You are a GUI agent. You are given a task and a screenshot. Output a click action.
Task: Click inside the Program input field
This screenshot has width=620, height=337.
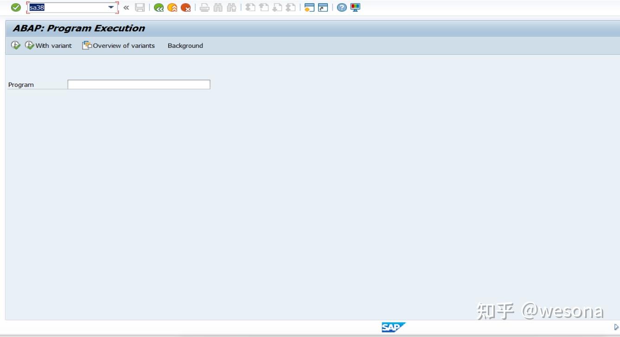pyautogui.click(x=138, y=84)
